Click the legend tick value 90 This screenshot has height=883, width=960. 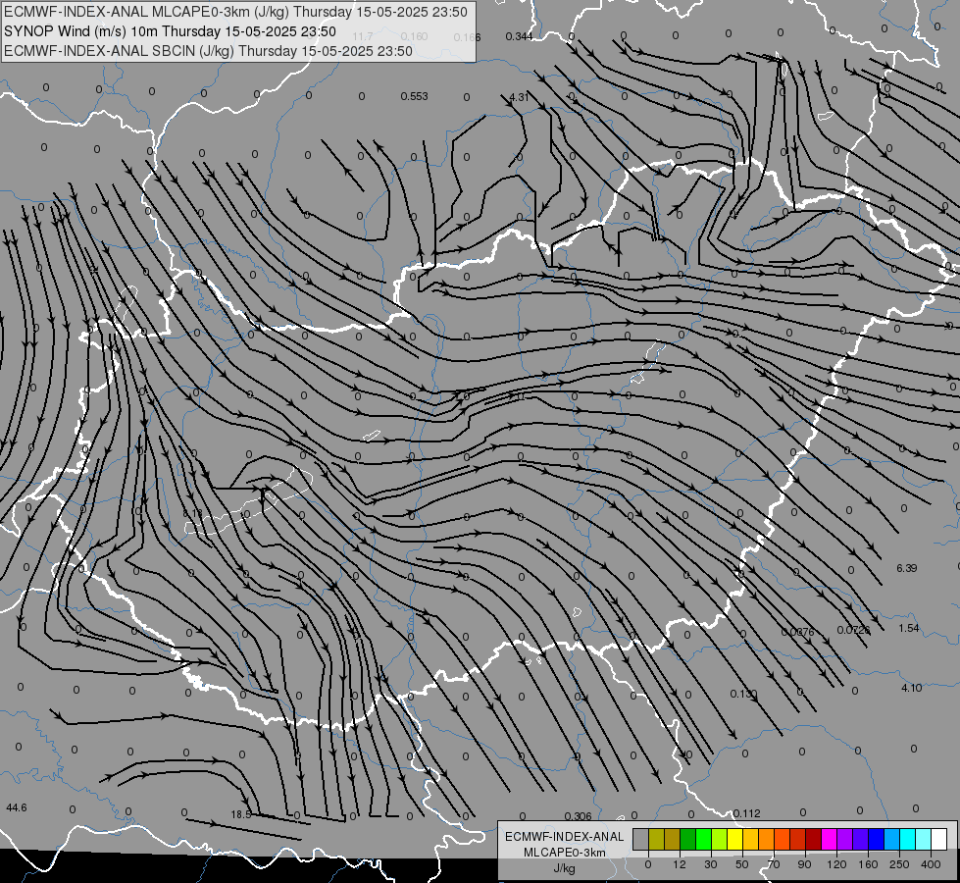(804, 864)
